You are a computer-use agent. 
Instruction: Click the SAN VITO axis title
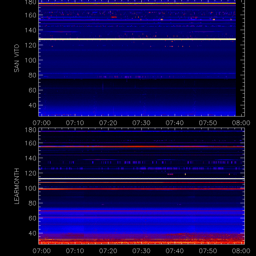(17, 58)
